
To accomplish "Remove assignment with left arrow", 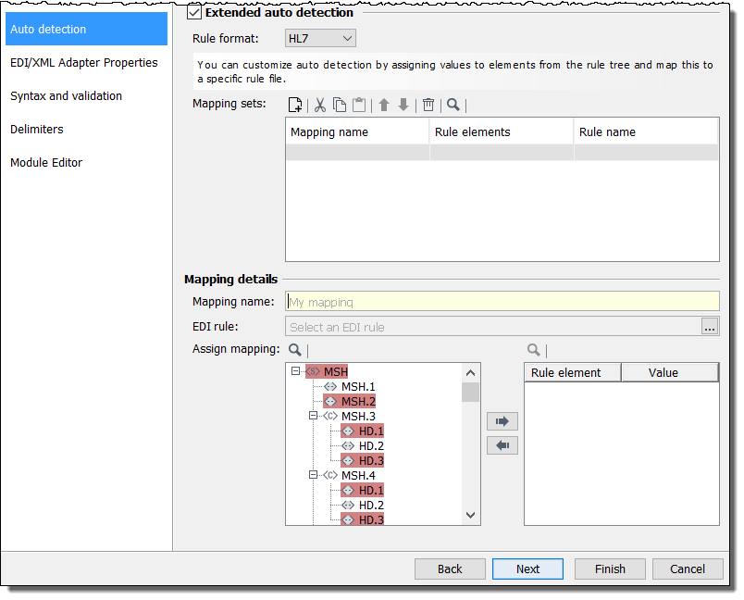I will click(x=502, y=445).
